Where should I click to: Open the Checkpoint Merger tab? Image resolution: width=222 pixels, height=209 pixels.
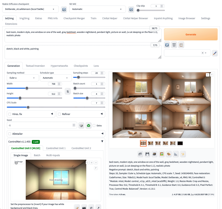[74, 18]
